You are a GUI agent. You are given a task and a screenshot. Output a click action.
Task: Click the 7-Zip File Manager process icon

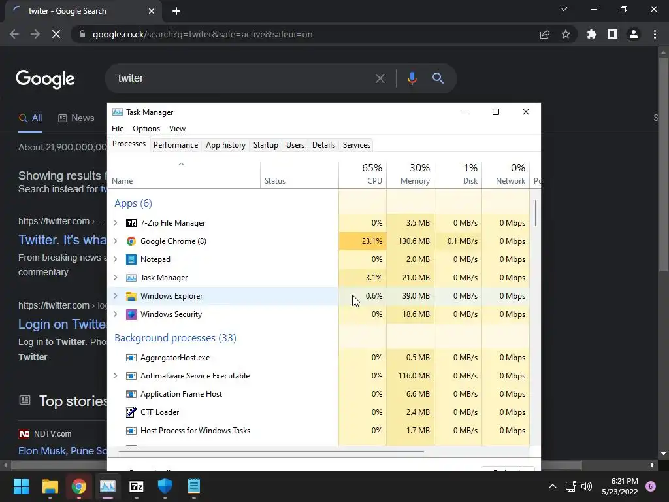point(131,223)
